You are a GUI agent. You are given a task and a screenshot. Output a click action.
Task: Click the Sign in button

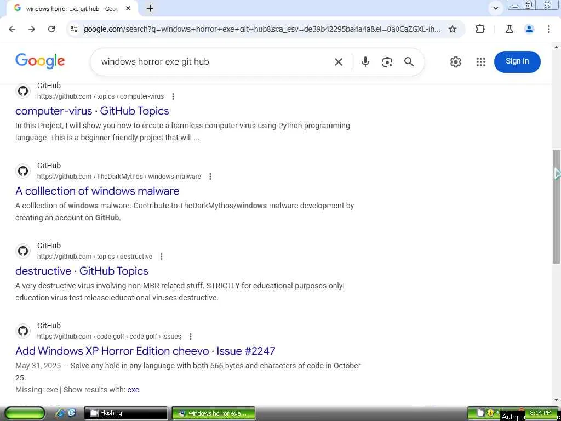517,61
